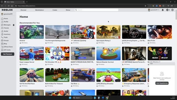Screen dimensions: 177x100
Task: Click the Recommended For You heading
Action: coord(30,23)
